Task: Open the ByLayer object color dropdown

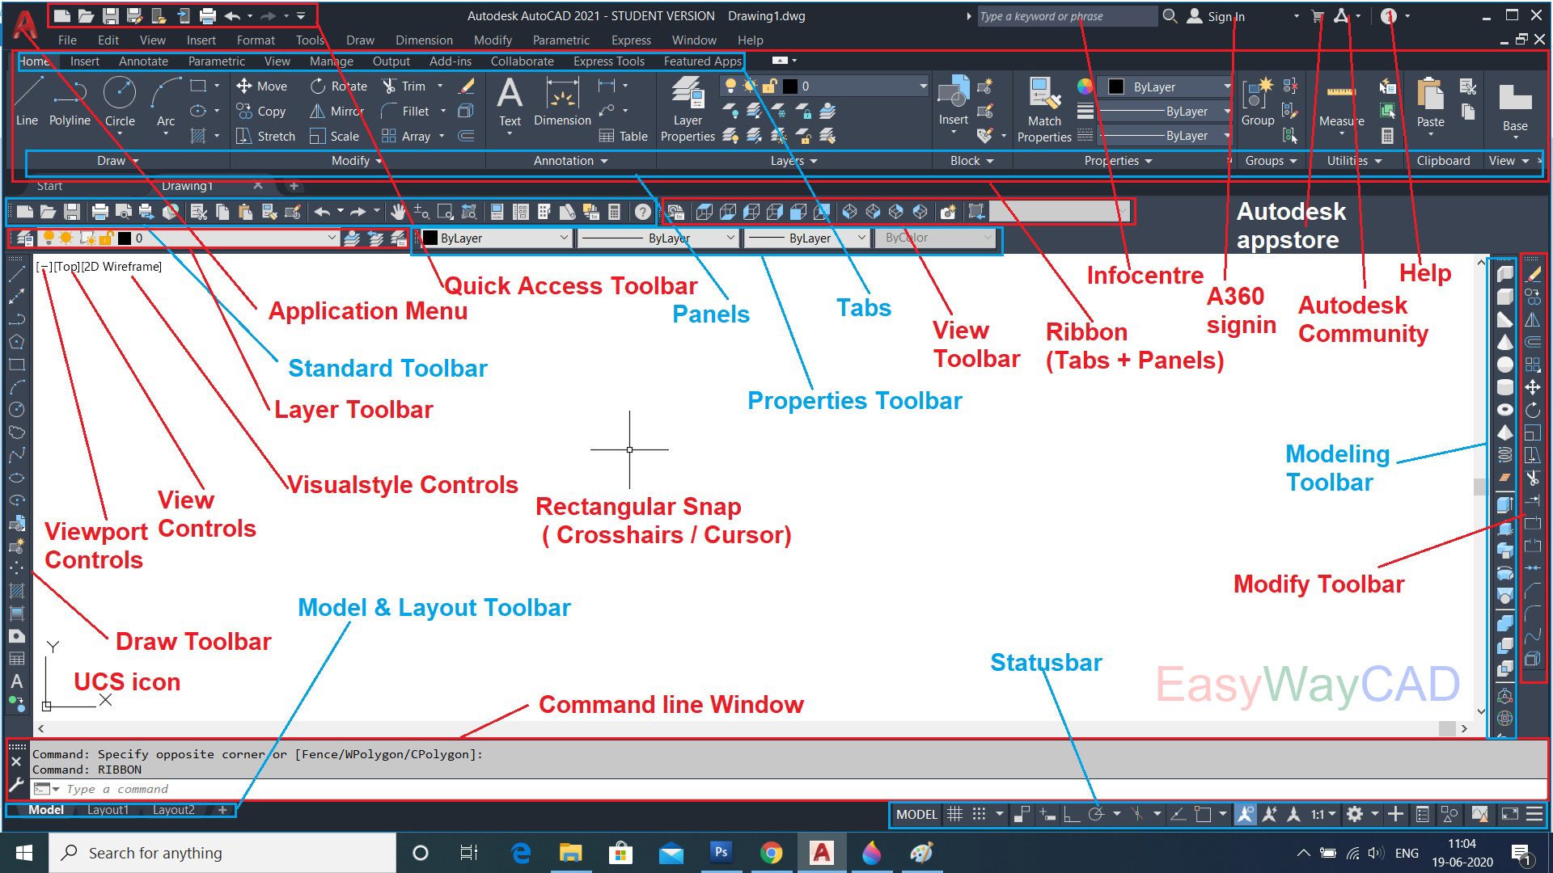Action: coord(1163,86)
